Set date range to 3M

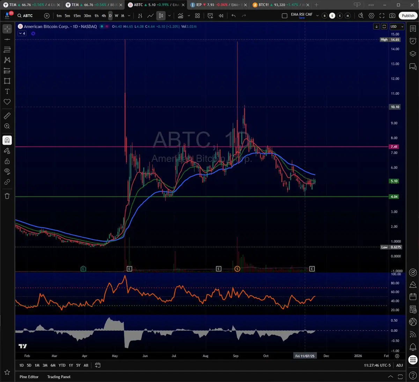tap(45, 365)
